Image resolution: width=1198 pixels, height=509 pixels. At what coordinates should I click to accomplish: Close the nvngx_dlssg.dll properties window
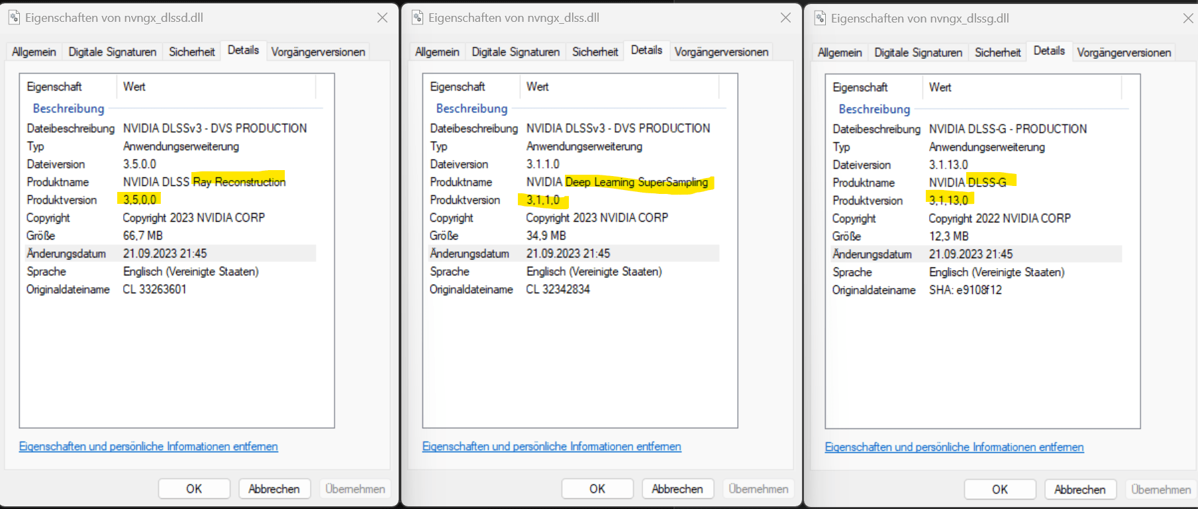(x=1188, y=19)
